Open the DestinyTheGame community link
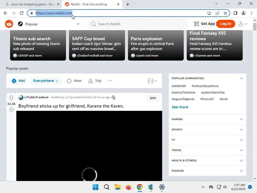The height and width of the screenshot is (193, 257). click(183, 92)
